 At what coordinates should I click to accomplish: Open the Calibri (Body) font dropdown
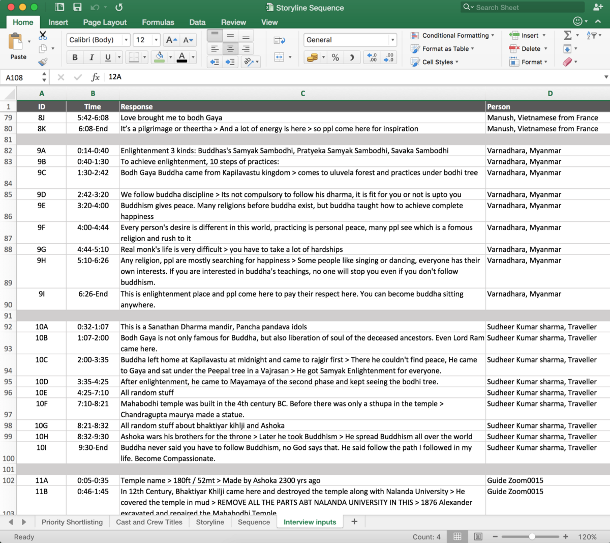pos(99,40)
